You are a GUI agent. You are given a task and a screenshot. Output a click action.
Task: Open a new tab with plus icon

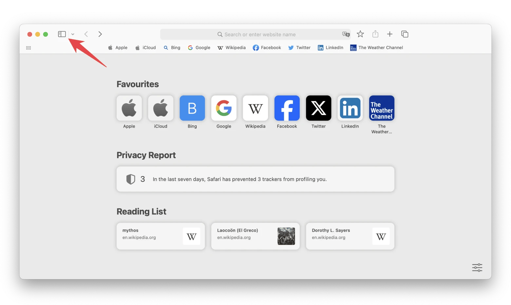[x=390, y=34]
